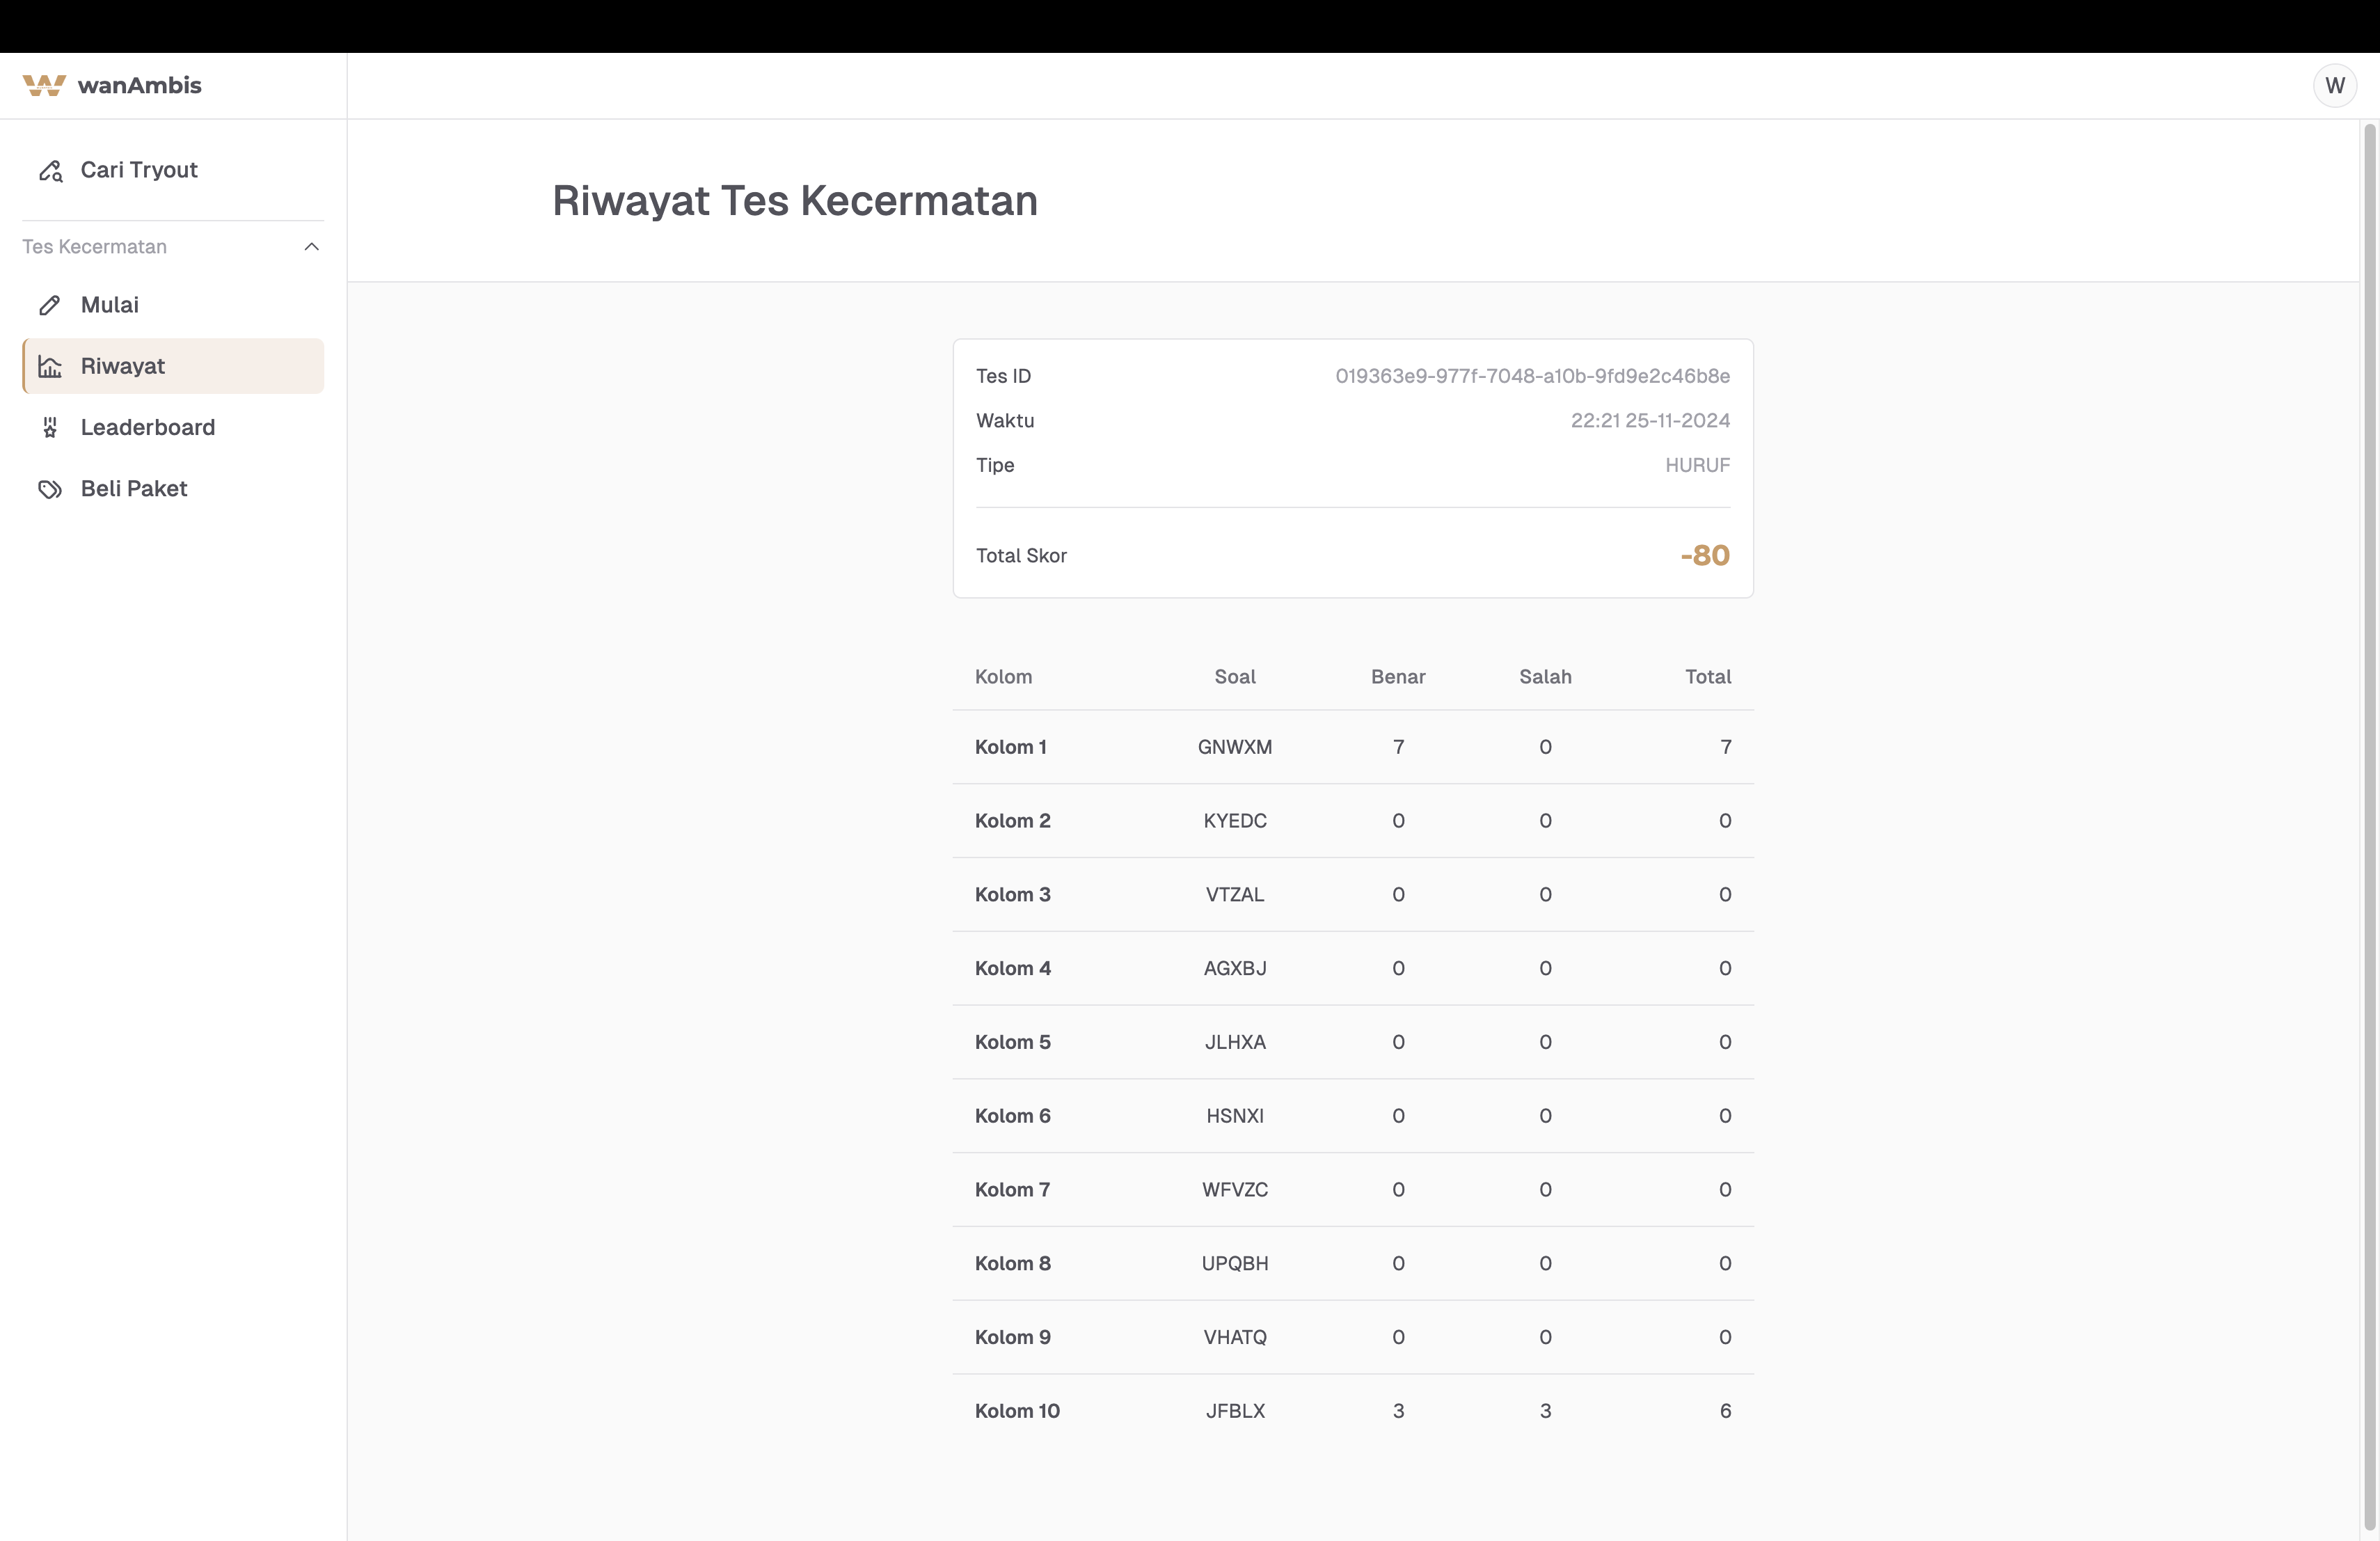This screenshot has height=1541, width=2380.
Task: Click the crown icon next to Leaderboard
Action: tap(50, 427)
